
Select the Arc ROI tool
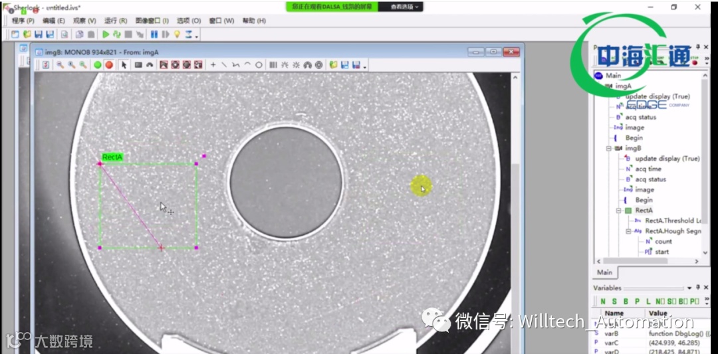point(247,65)
